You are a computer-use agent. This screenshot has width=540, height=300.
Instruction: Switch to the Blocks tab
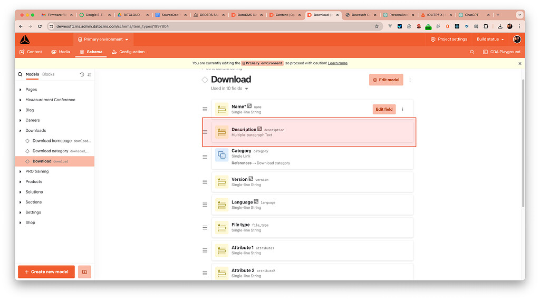(48, 74)
